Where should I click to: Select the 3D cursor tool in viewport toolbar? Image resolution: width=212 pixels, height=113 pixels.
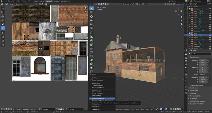(x=91, y=12)
